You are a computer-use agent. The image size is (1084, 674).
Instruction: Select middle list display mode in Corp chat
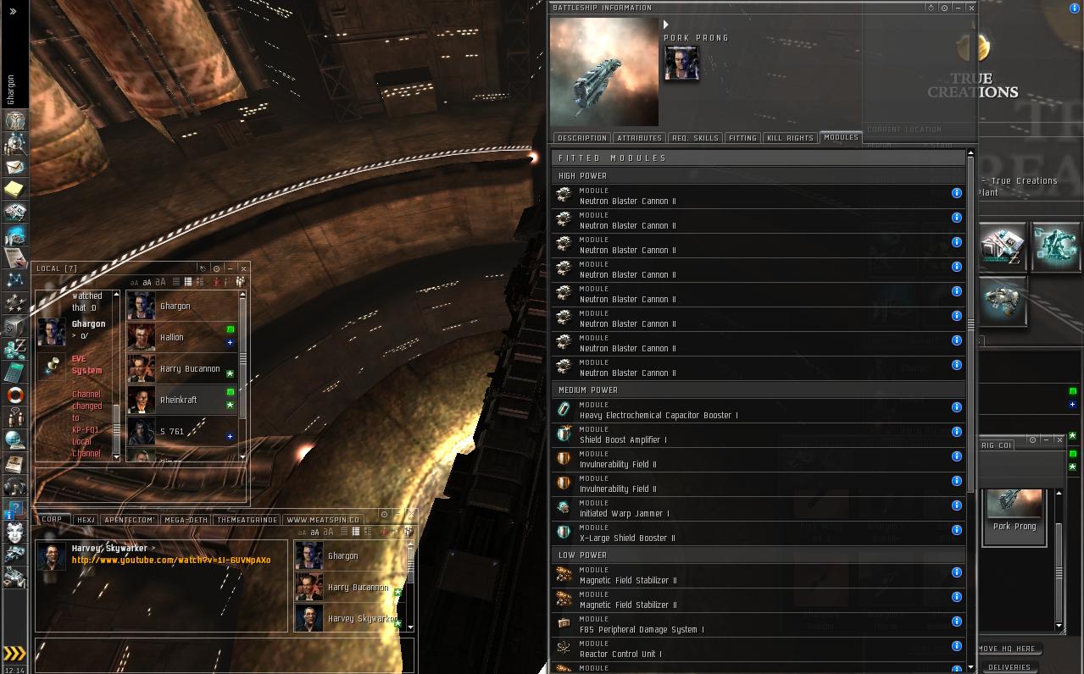point(356,532)
